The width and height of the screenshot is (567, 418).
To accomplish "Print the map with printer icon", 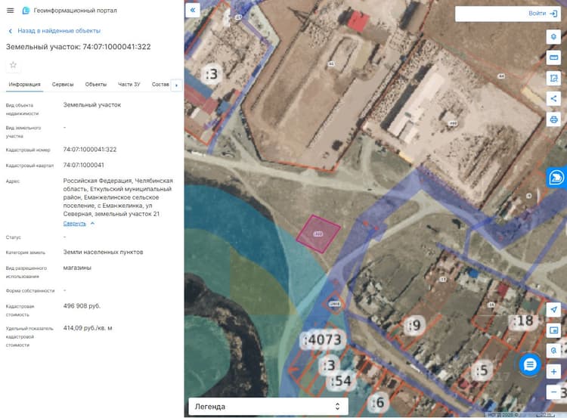I will 553,119.
